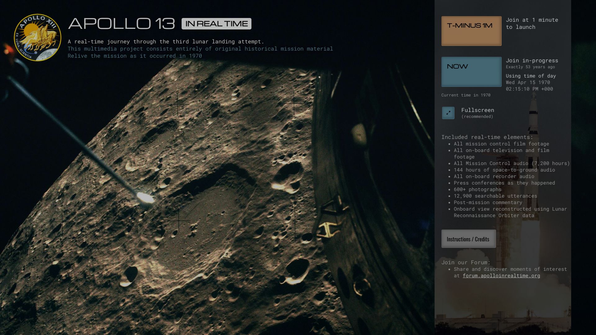
Task: Click '600+ photographs' list item
Action: (478, 190)
